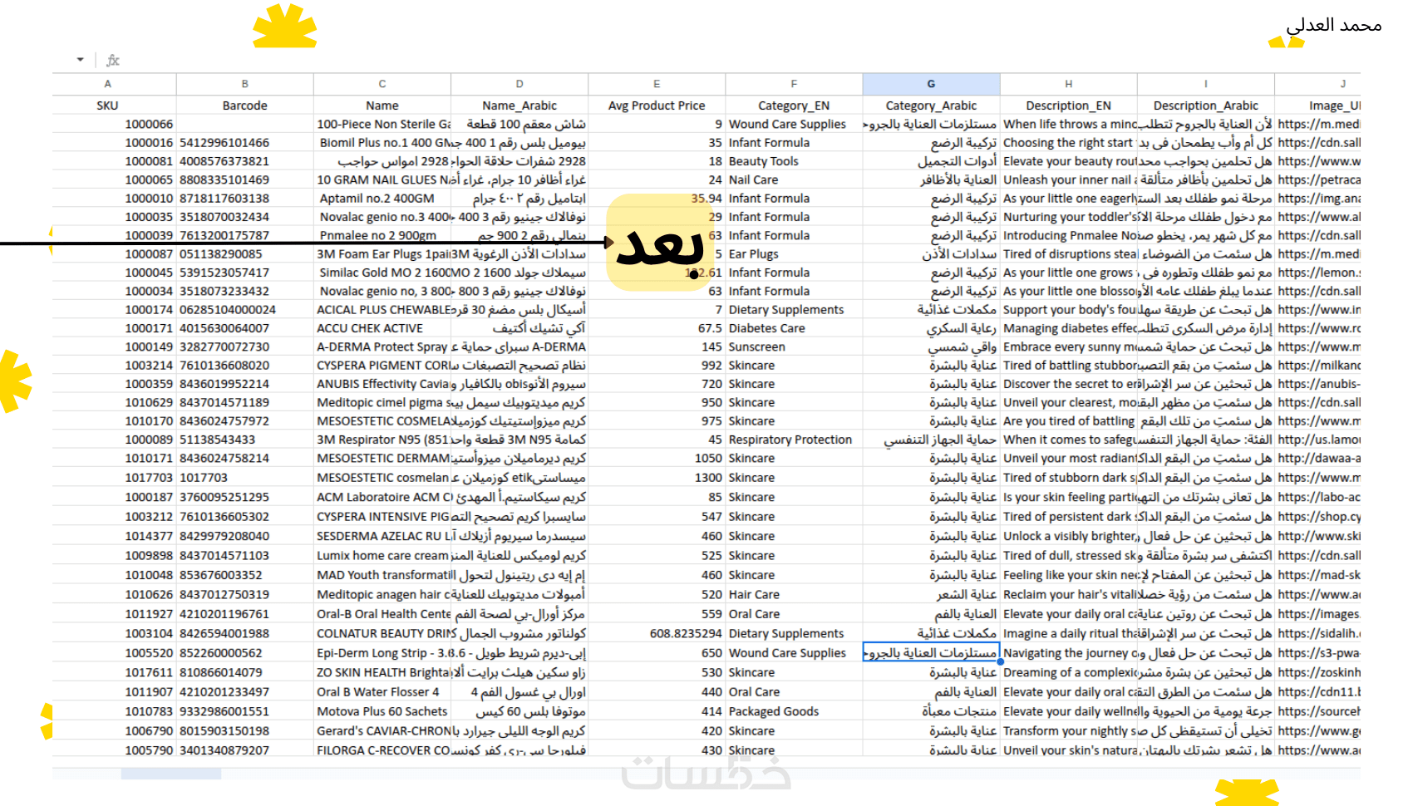Click the https://anubis- image URL cell
This screenshot has height=806, width=1413.
tap(1318, 384)
